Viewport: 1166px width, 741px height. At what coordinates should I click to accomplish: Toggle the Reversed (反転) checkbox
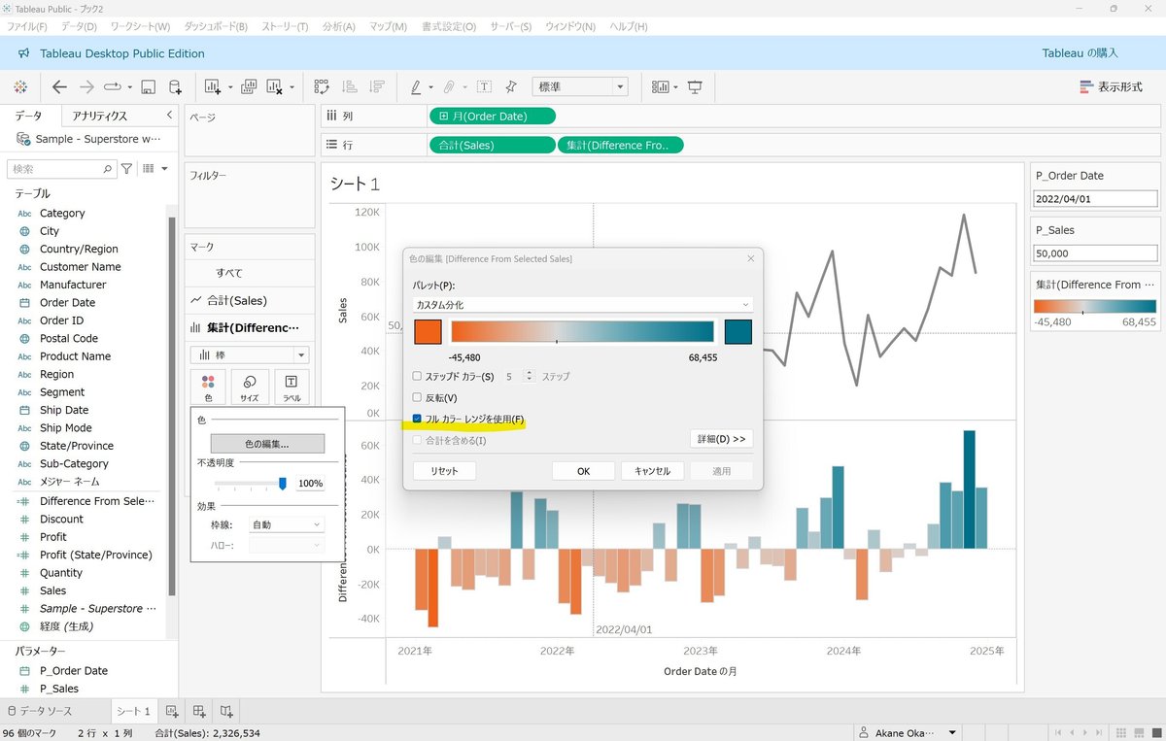(418, 397)
